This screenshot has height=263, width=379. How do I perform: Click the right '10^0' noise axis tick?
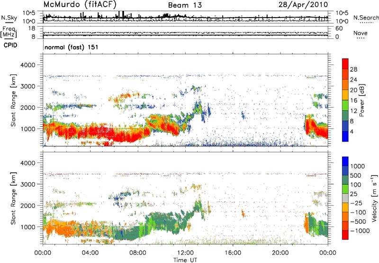click(342, 21)
